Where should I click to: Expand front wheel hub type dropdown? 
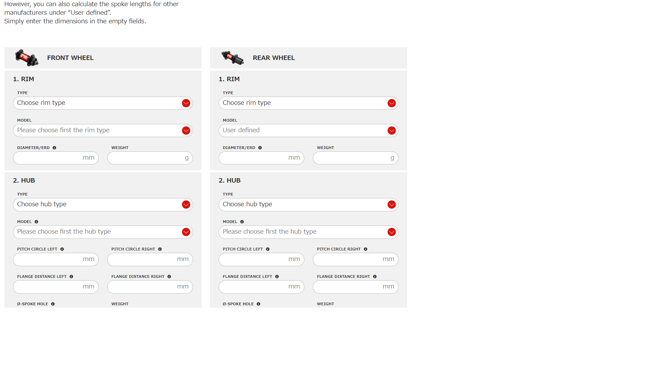[103, 205]
